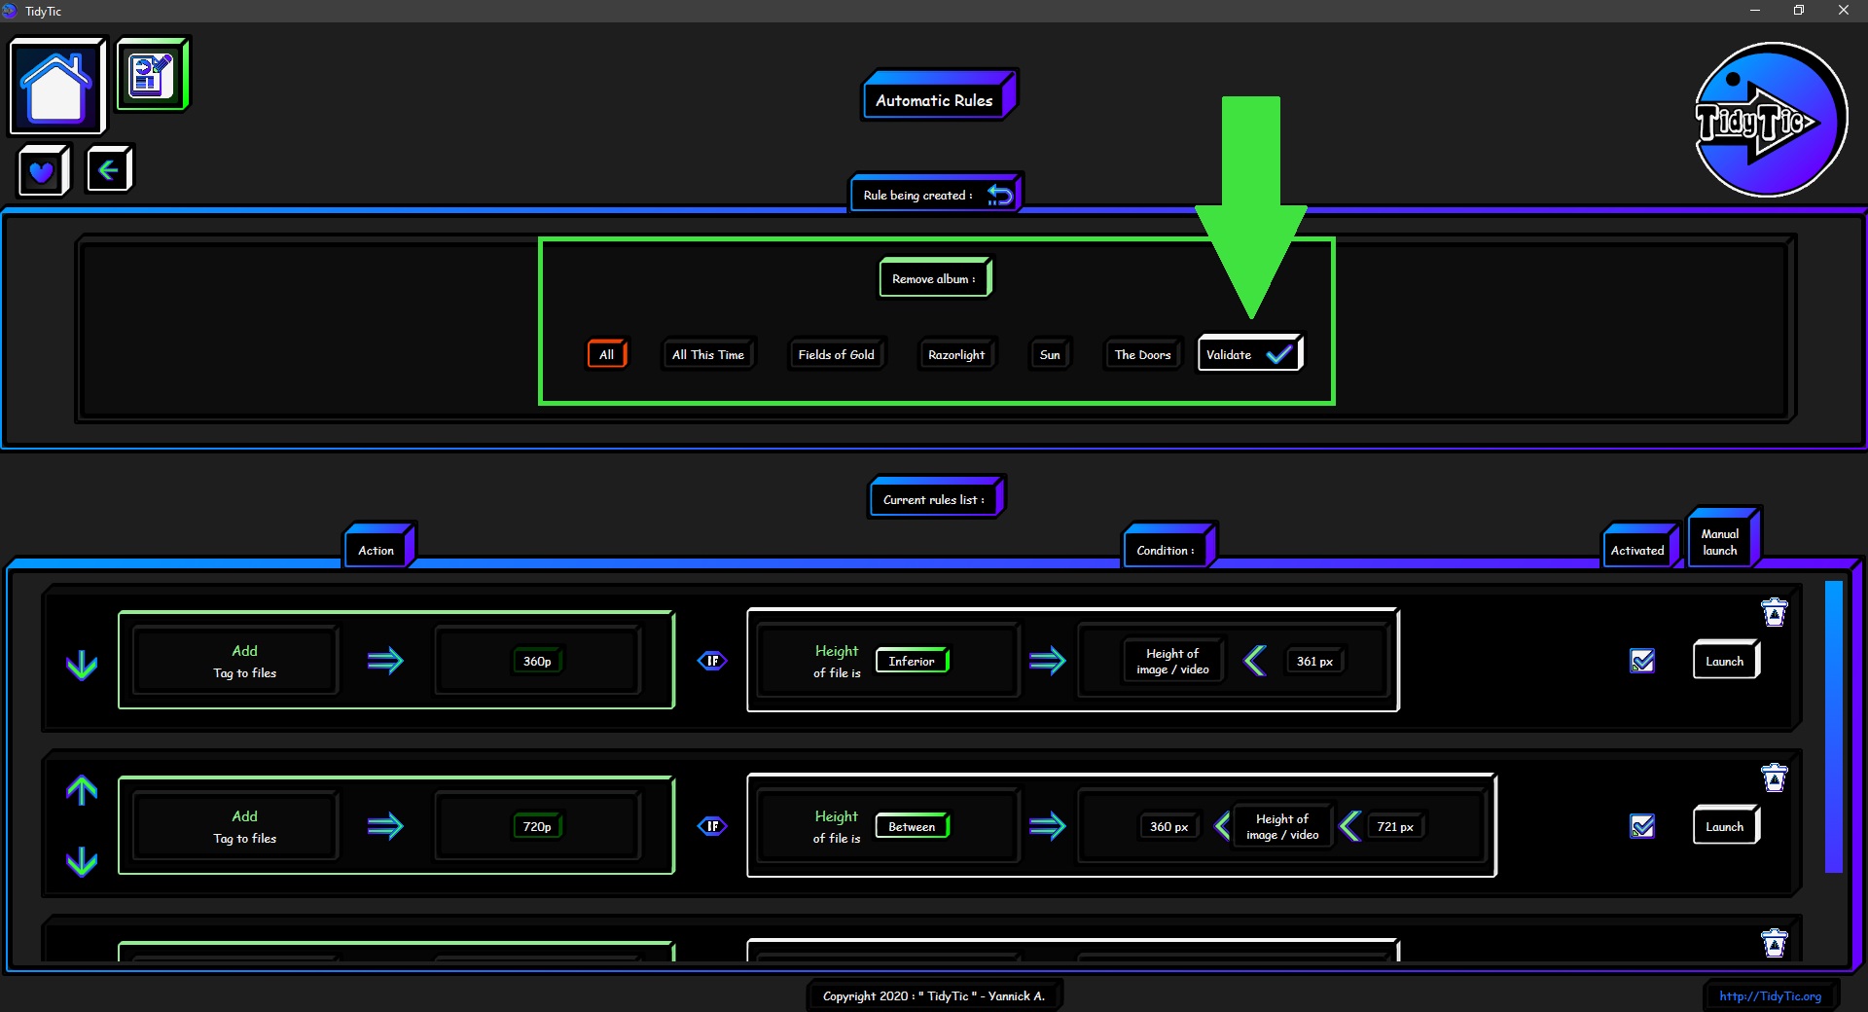Close the TidyTic window
This screenshot has height=1012, width=1868.
click(x=1843, y=11)
